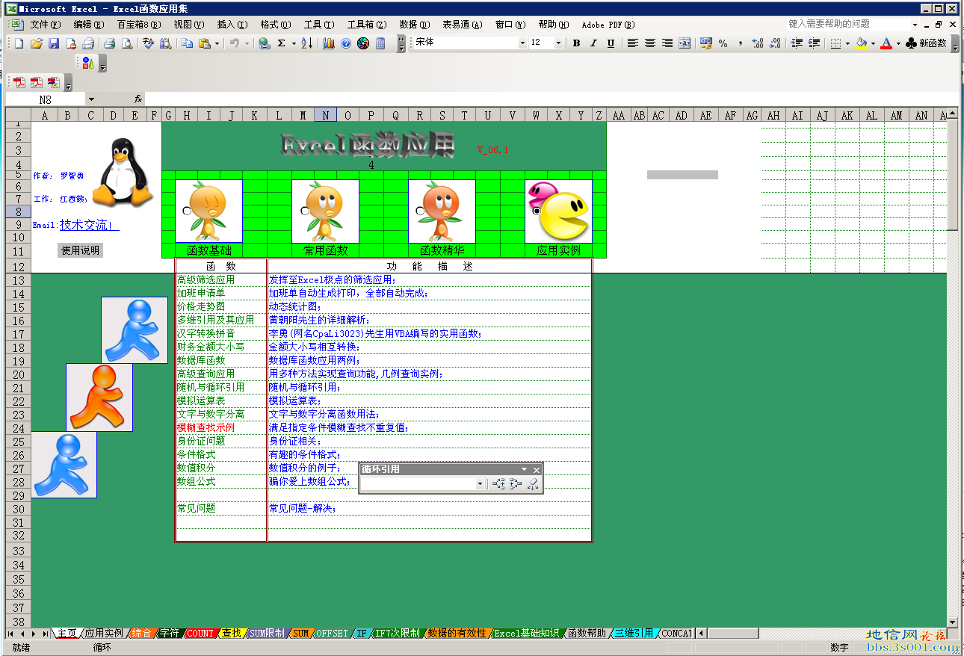Open the Fill Color dropdown arrow

point(873,43)
